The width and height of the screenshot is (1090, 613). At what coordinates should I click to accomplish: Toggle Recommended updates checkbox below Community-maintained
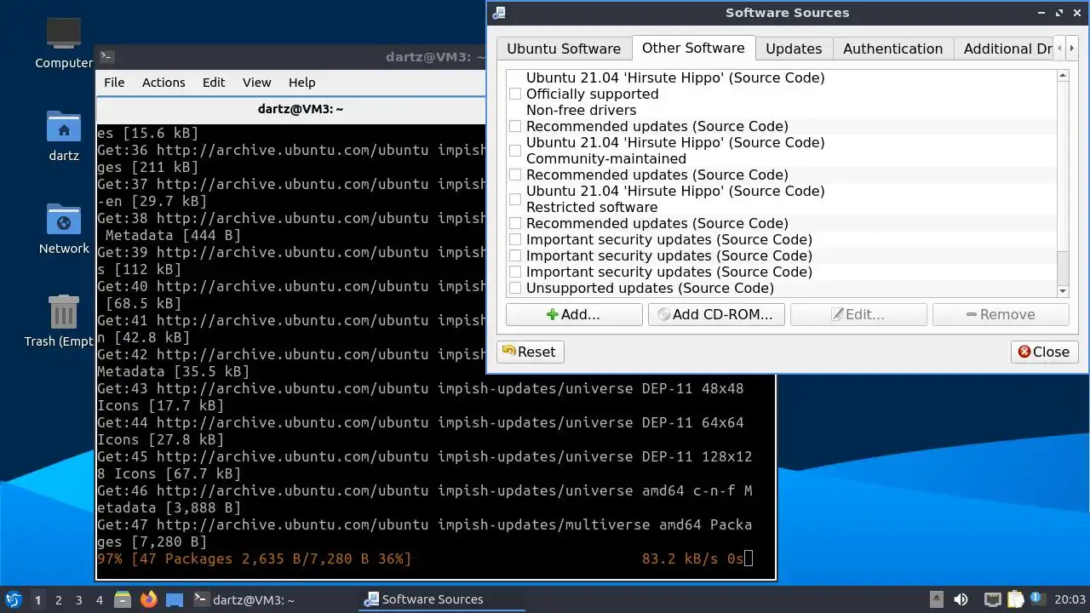515,175
